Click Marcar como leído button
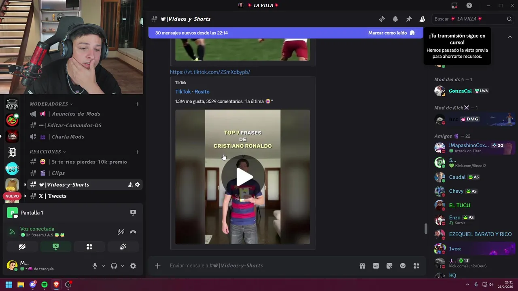This screenshot has height=291, width=518. pos(391,33)
